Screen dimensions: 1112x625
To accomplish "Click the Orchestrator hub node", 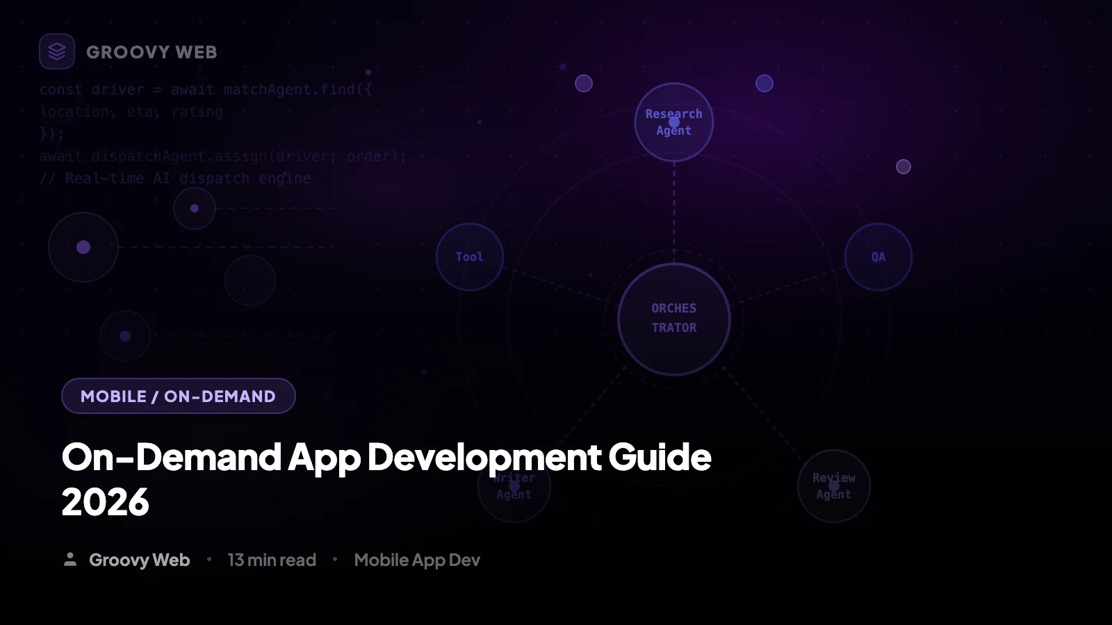I will (673, 319).
